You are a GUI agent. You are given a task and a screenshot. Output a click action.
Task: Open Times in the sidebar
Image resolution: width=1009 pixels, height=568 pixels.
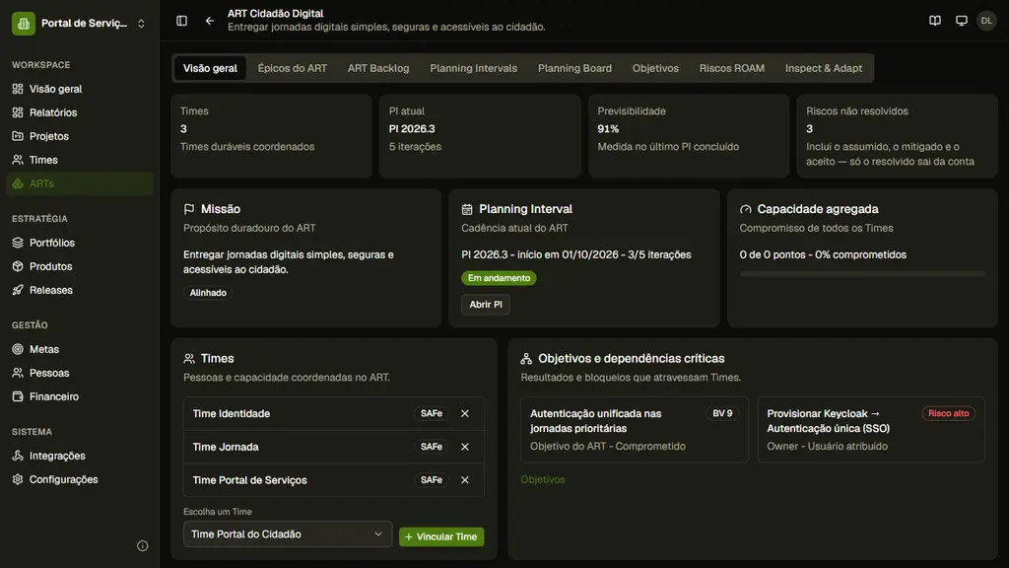coord(80,160)
